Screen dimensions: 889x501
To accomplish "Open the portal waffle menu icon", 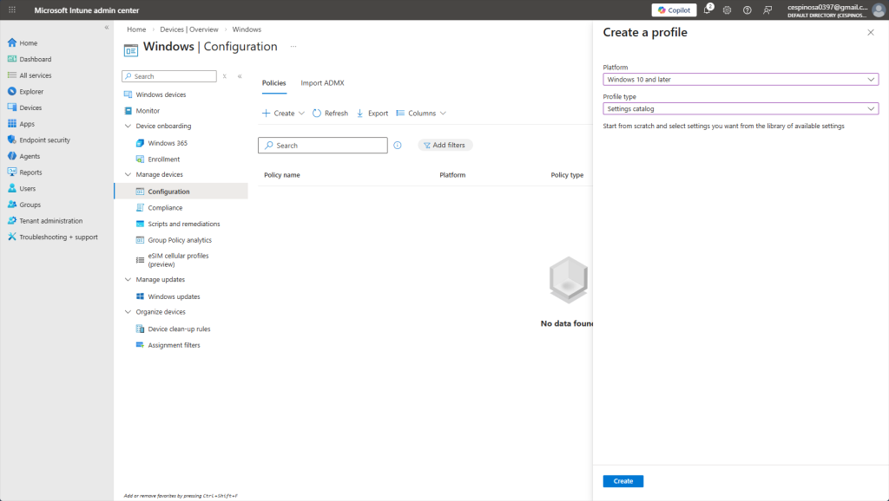I will (x=12, y=10).
